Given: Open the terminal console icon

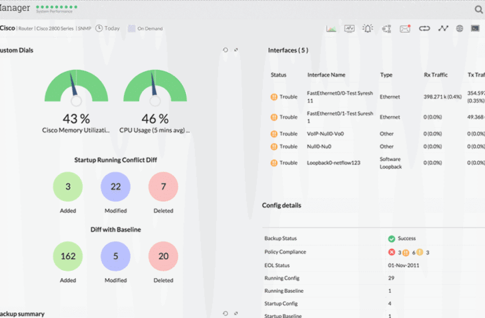Looking at the screenshot, I should pyautogui.click(x=475, y=29).
